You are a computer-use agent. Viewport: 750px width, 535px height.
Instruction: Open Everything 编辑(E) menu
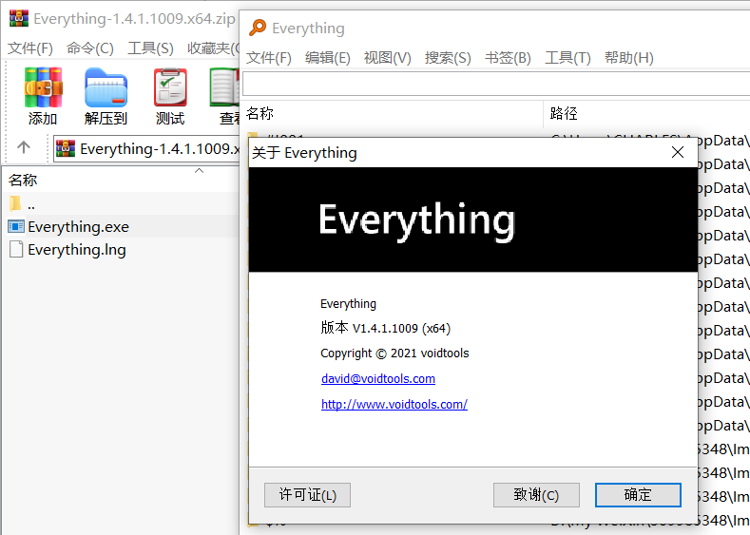(x=328, y=58)
